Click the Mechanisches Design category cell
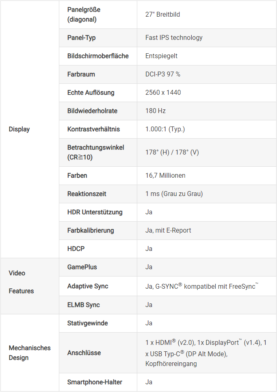 (x=30, y=353)
